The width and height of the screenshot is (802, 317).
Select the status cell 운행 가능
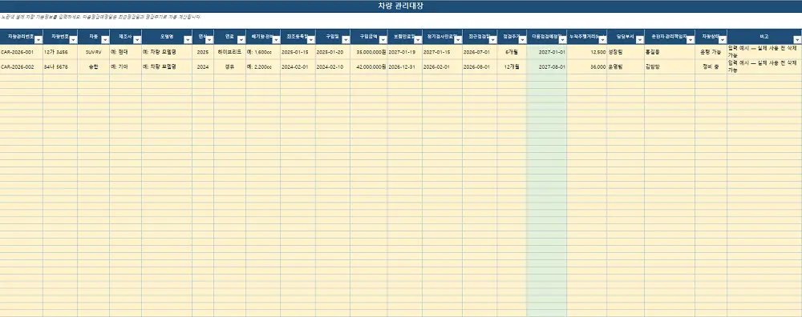coord(711,52)
